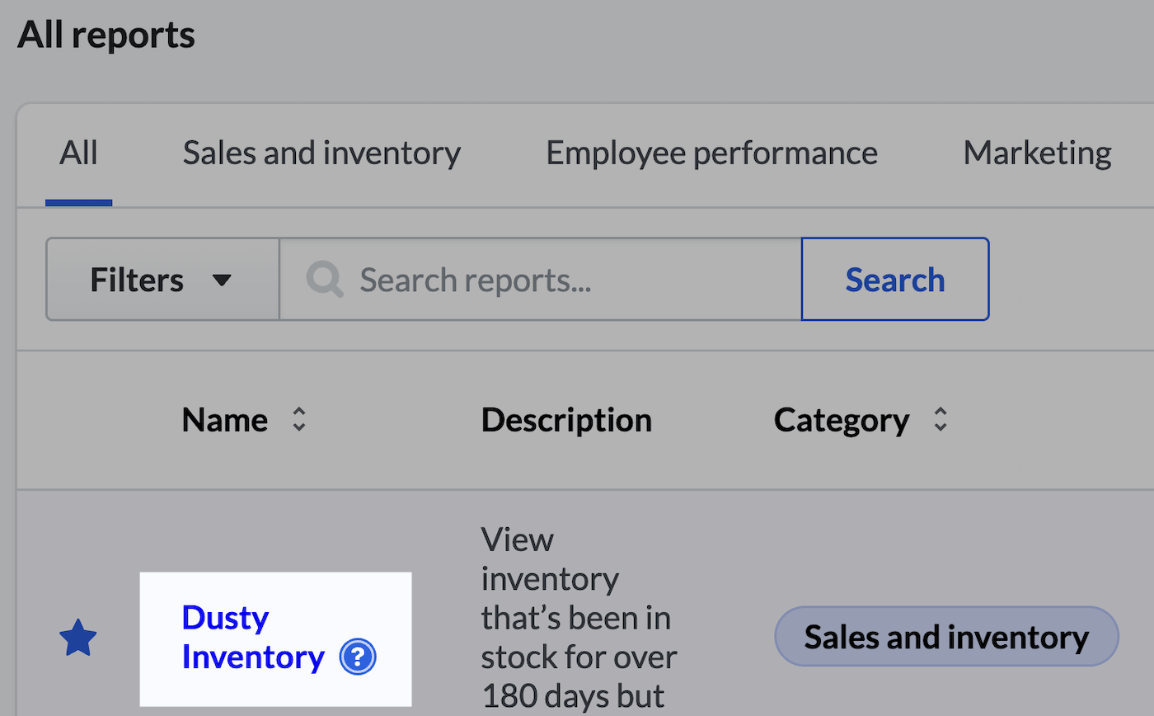Click the Name column sort arrows
Viewport: 1154px width, 716px height.
tap(300, 420)
